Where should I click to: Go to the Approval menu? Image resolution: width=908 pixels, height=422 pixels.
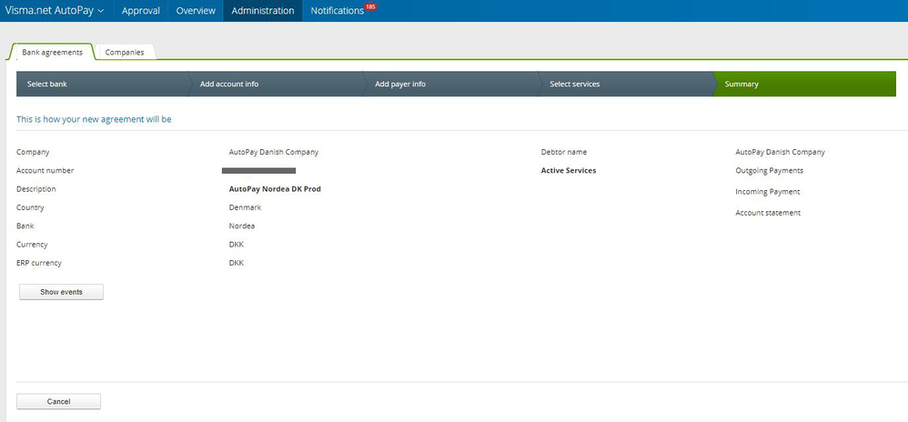point(141,10)
